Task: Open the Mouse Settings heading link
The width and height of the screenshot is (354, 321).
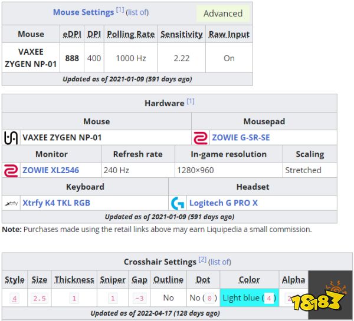Action: point(83,12)
